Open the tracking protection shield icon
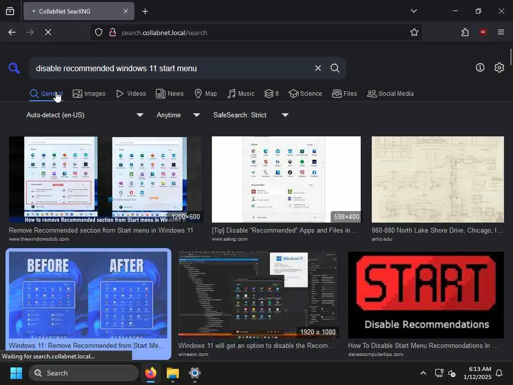This screenshot has height=385, width=513. 99,33
